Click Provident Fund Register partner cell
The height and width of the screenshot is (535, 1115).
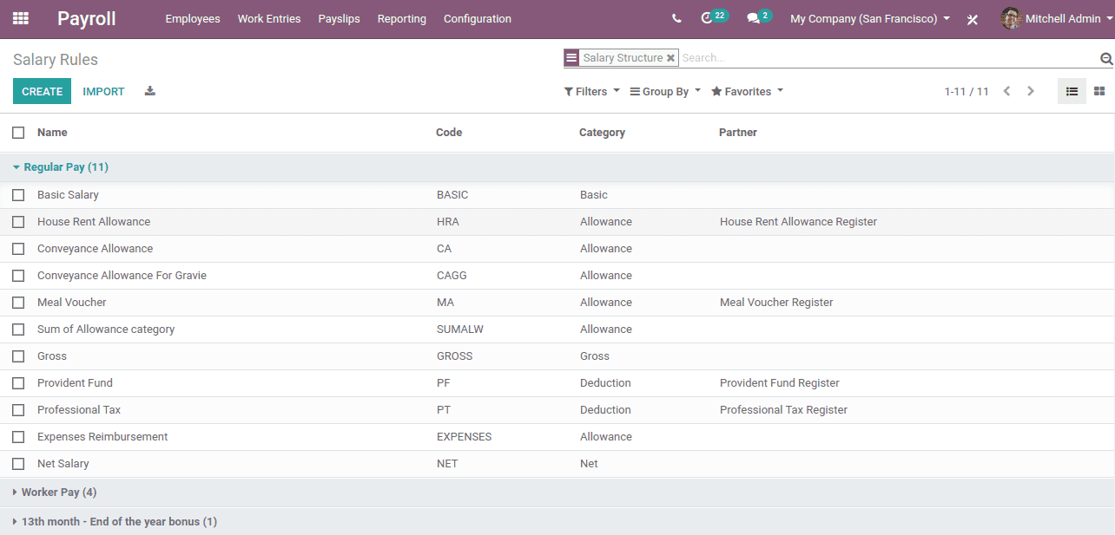pyautogui.click(x=780, y=383)
